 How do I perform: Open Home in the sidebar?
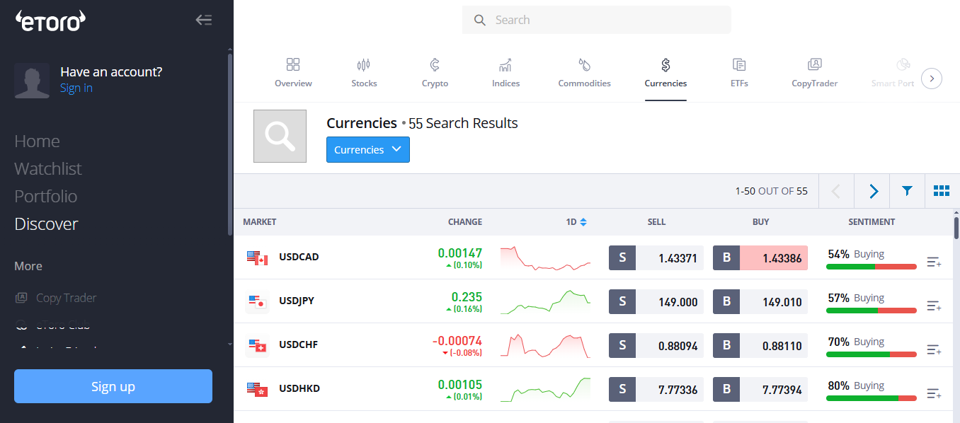click(x=37, y=141)
